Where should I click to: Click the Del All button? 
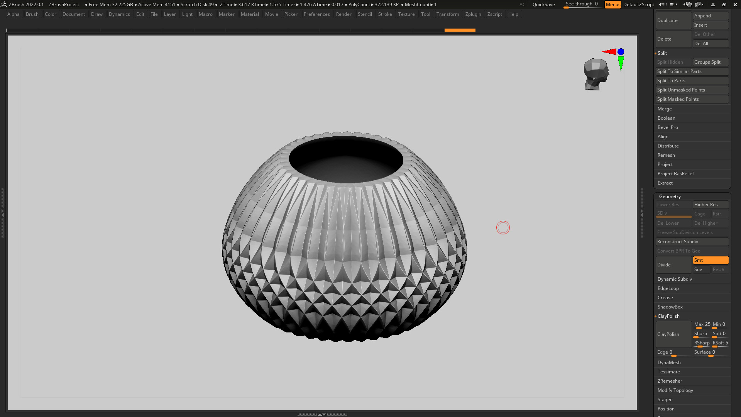pyautogui.click(x=711, y=44)
